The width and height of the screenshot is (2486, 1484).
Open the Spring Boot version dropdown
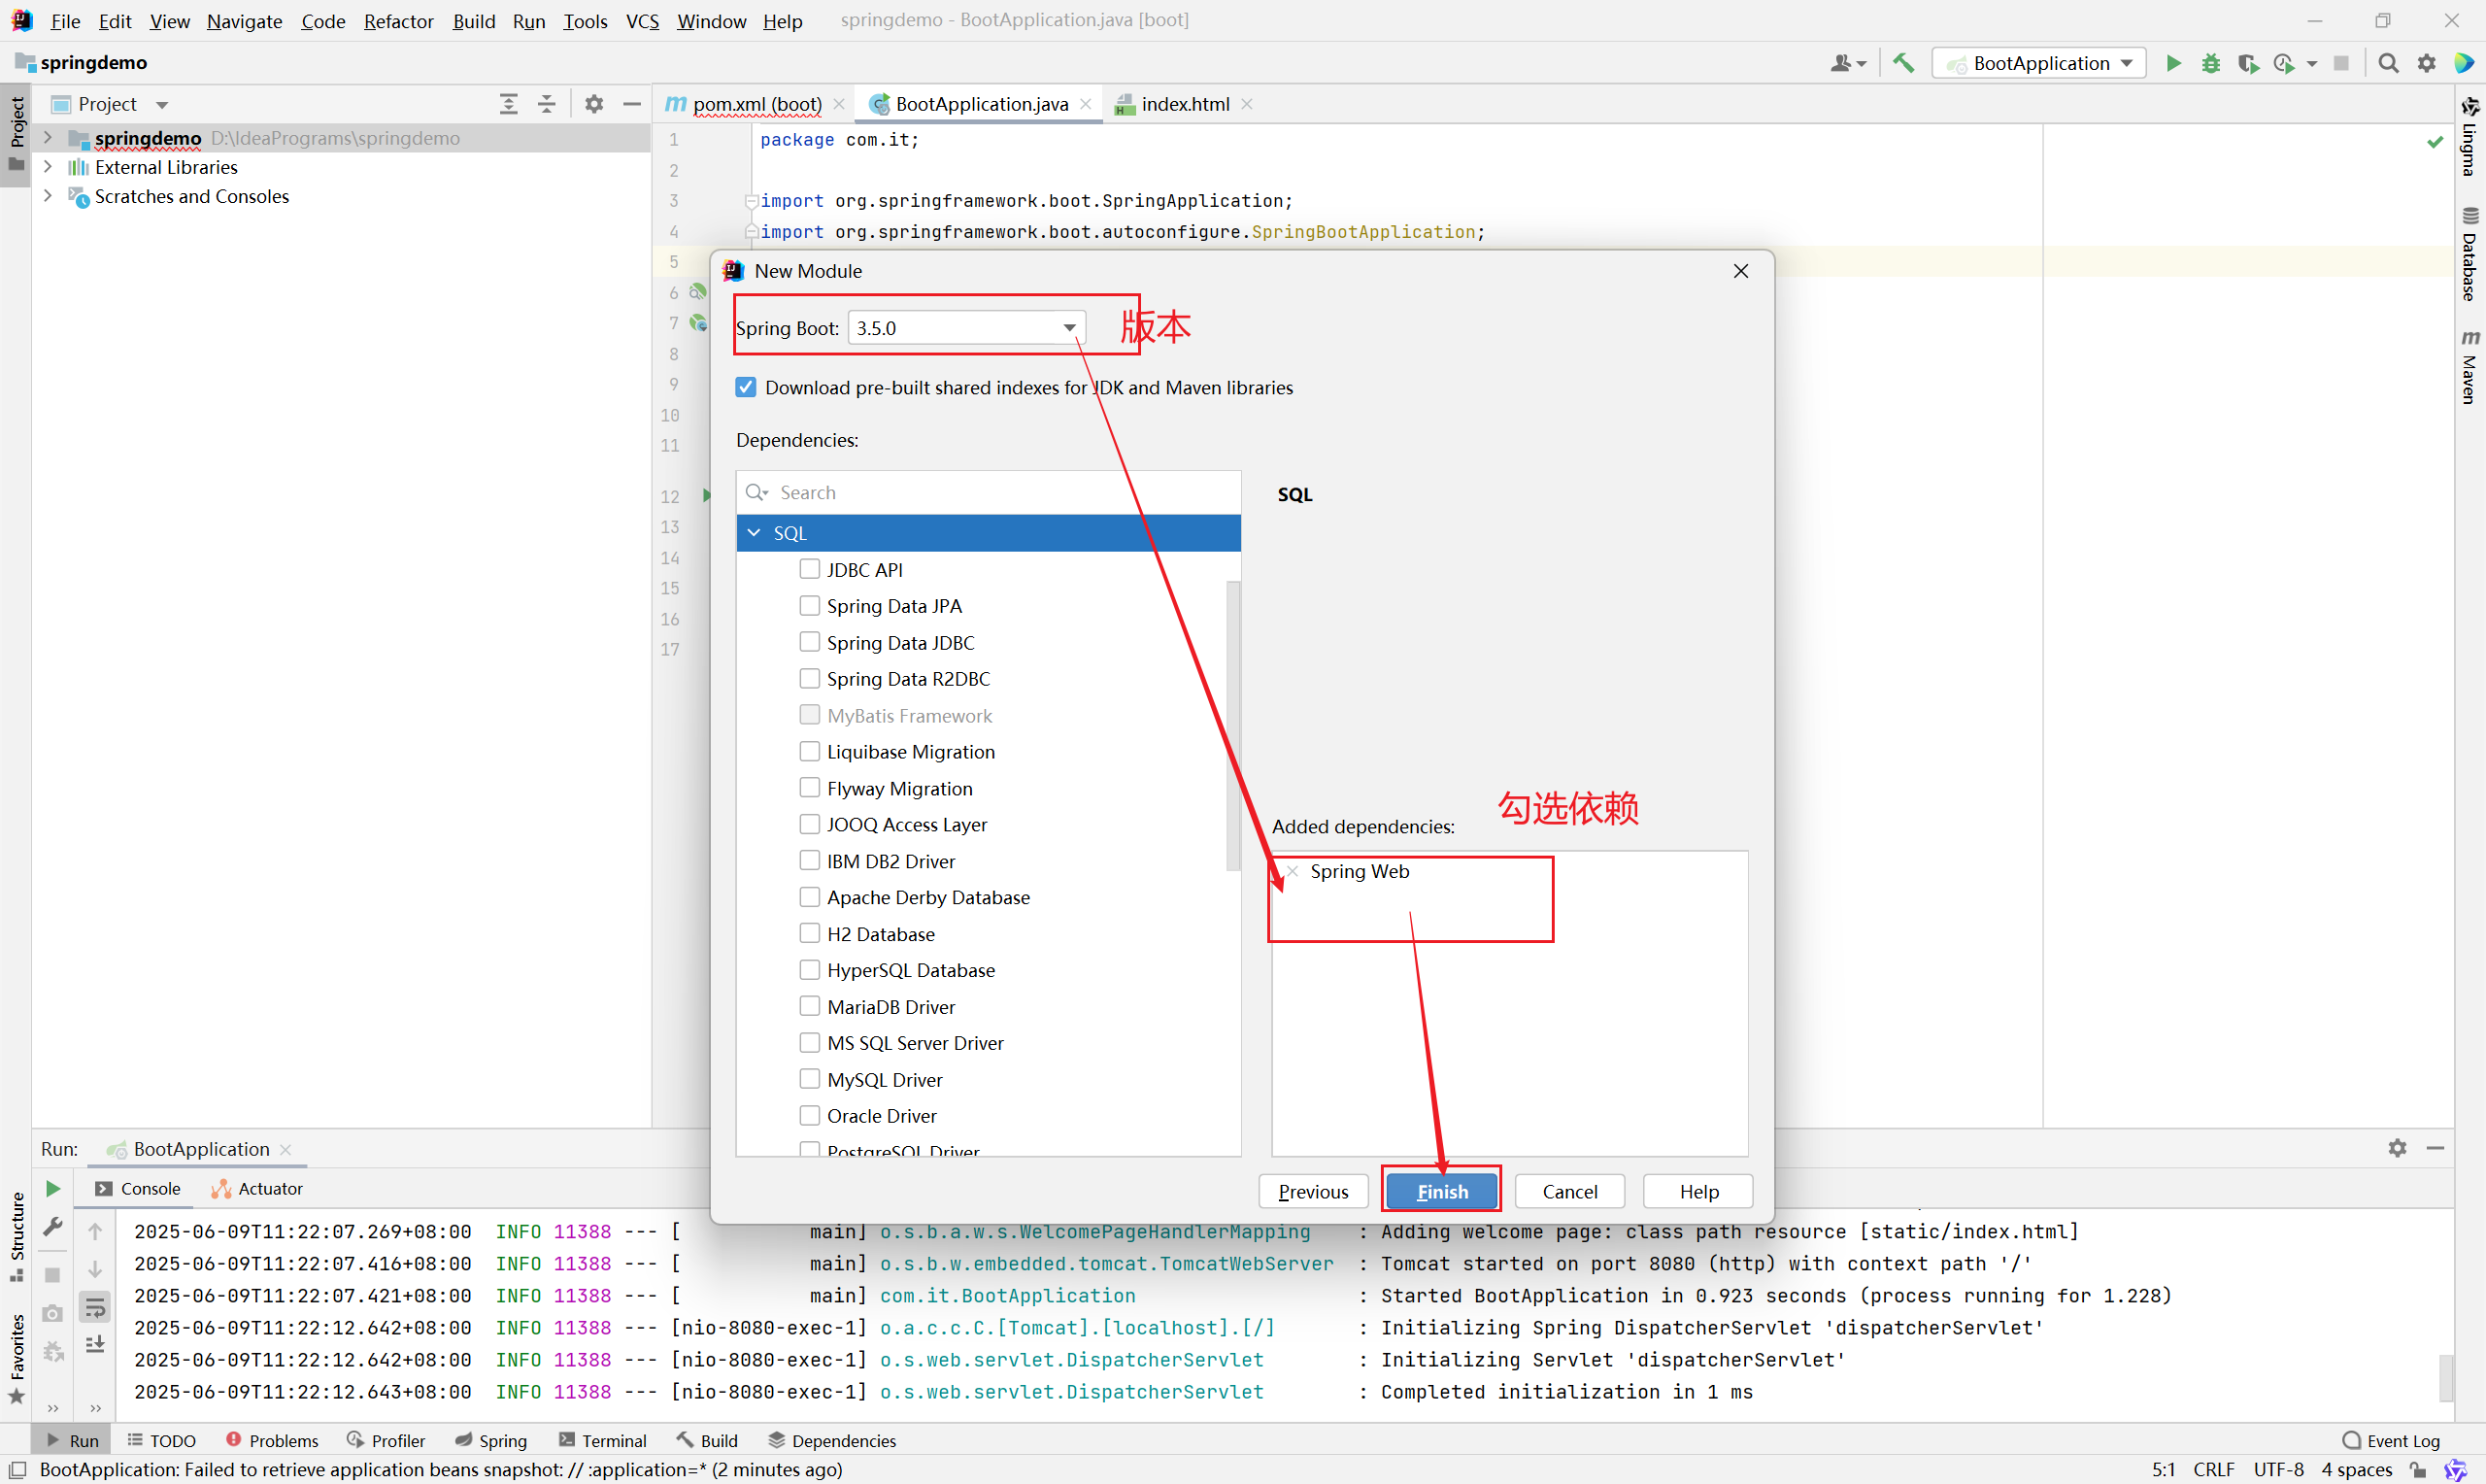[1068, 328]
